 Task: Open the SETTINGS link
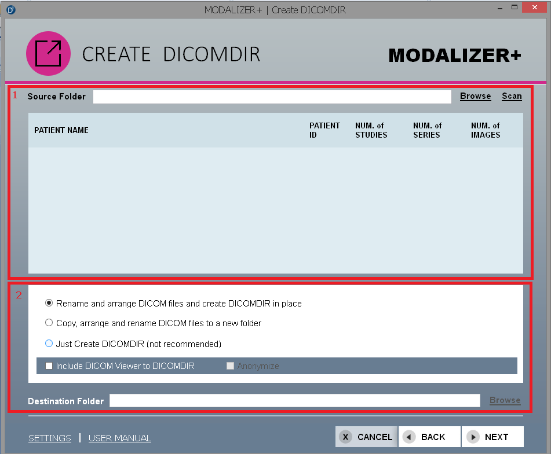[x=50, y=438]
